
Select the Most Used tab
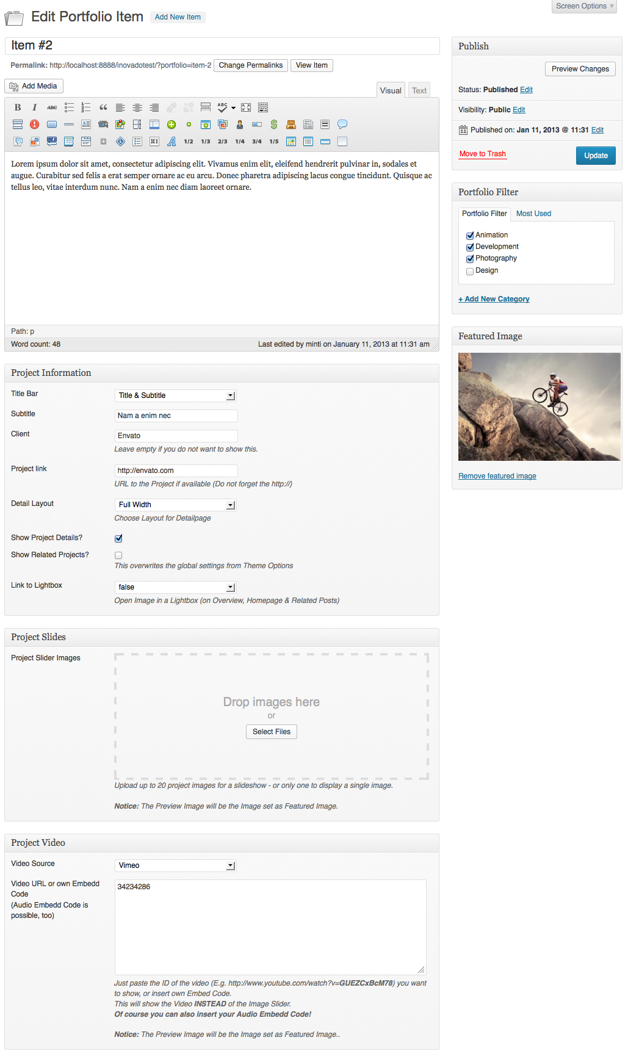(533, 214)
